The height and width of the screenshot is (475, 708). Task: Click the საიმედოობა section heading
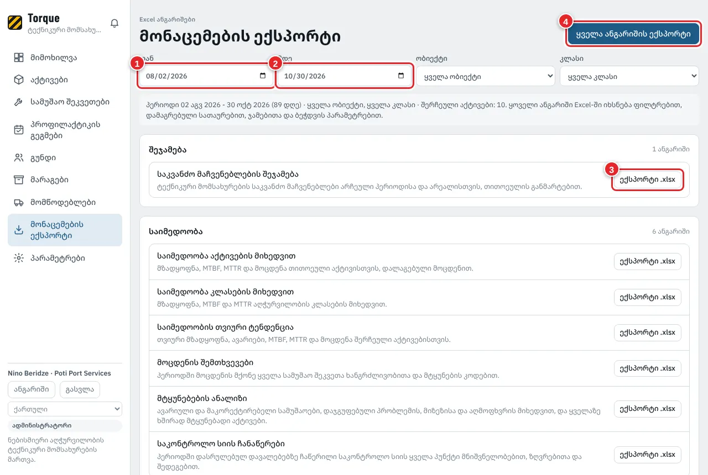tap(176, 231)
